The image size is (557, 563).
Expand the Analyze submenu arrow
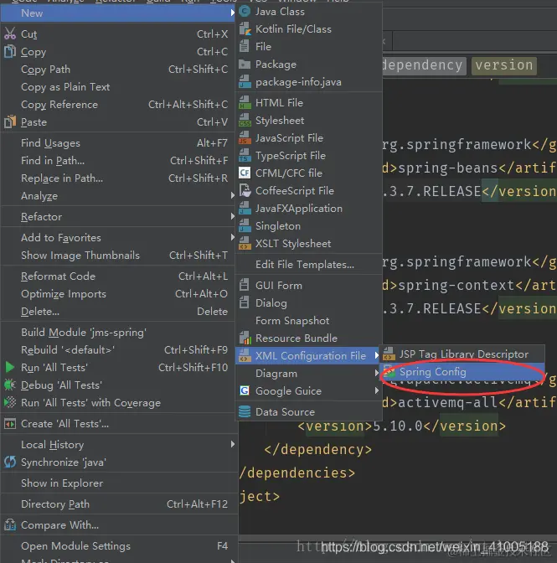click(x=233, y=196)
